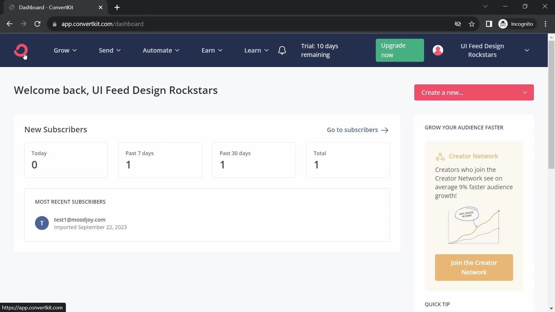Open the account dropdown chevron
The height and width of the screenshot is (312, 555).
point(527,50)
